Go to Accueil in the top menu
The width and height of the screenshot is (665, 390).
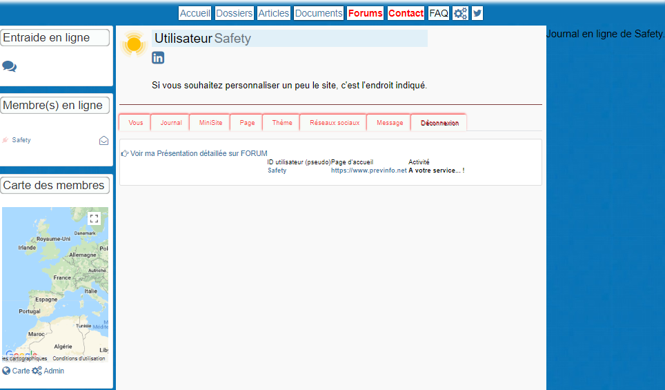point(195,13)
